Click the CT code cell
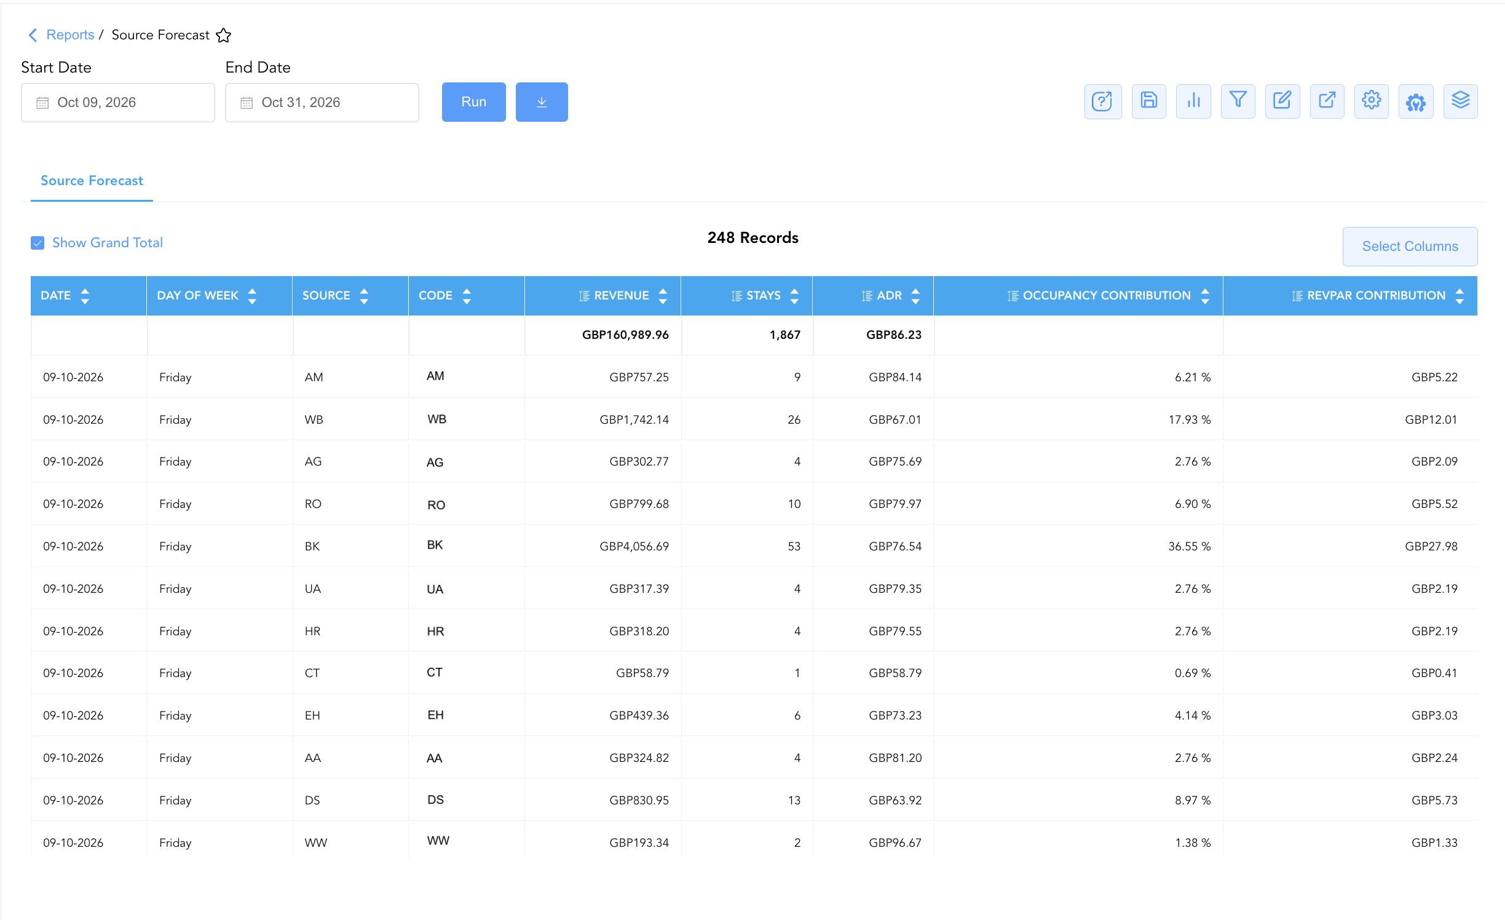Viewport: 1505px width, 920px height. click(x=435, y=672)
